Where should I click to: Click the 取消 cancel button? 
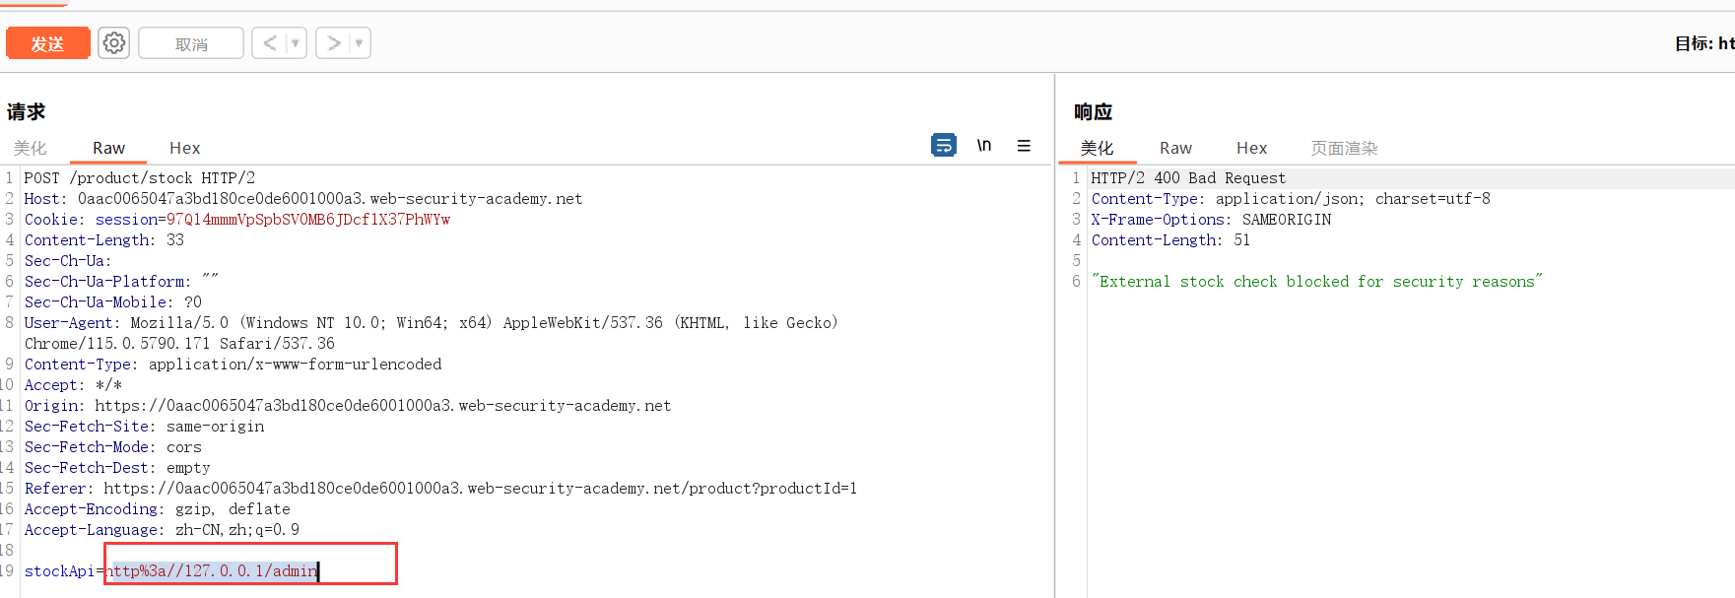(191, 43)
